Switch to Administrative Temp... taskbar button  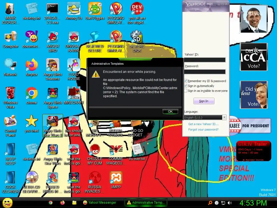pyautogui.click(x=146, y=203)
